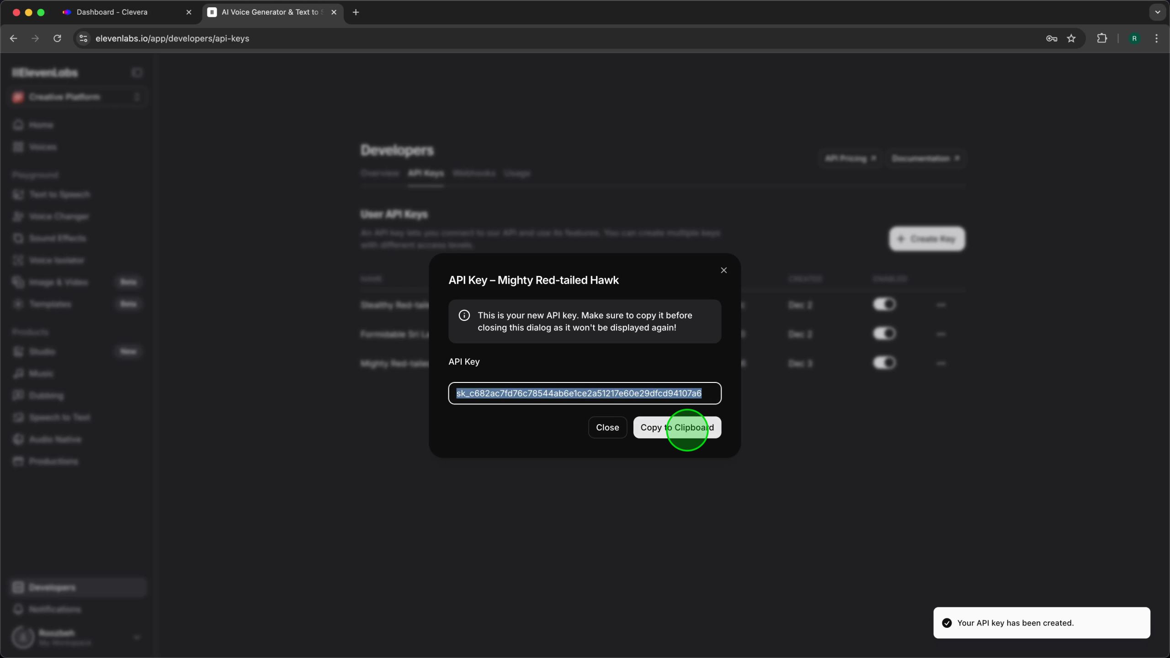1170x658 pixels.
Task: Click the browser reload page icon
Action: (x=57, y=38)
